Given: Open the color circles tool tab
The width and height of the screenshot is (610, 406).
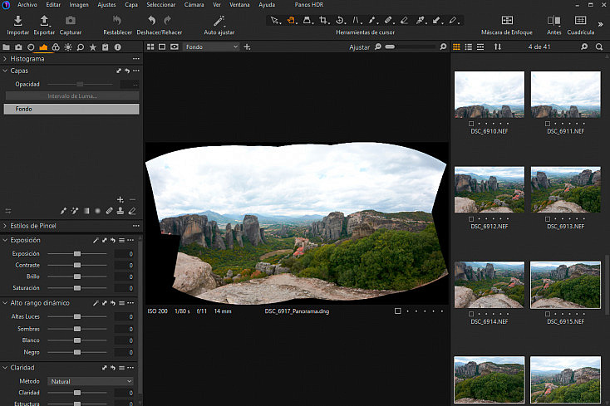Looking at the screenshot, I should [x=56, y=47].
